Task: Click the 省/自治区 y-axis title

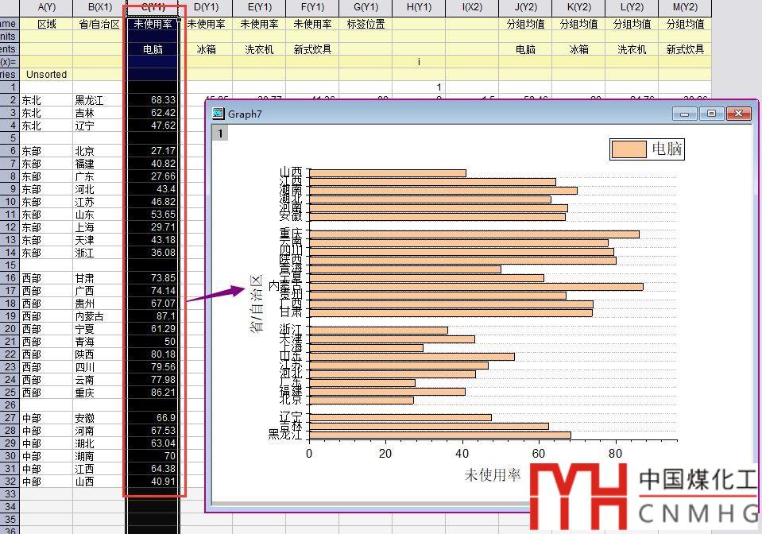Action: (257, 303)
